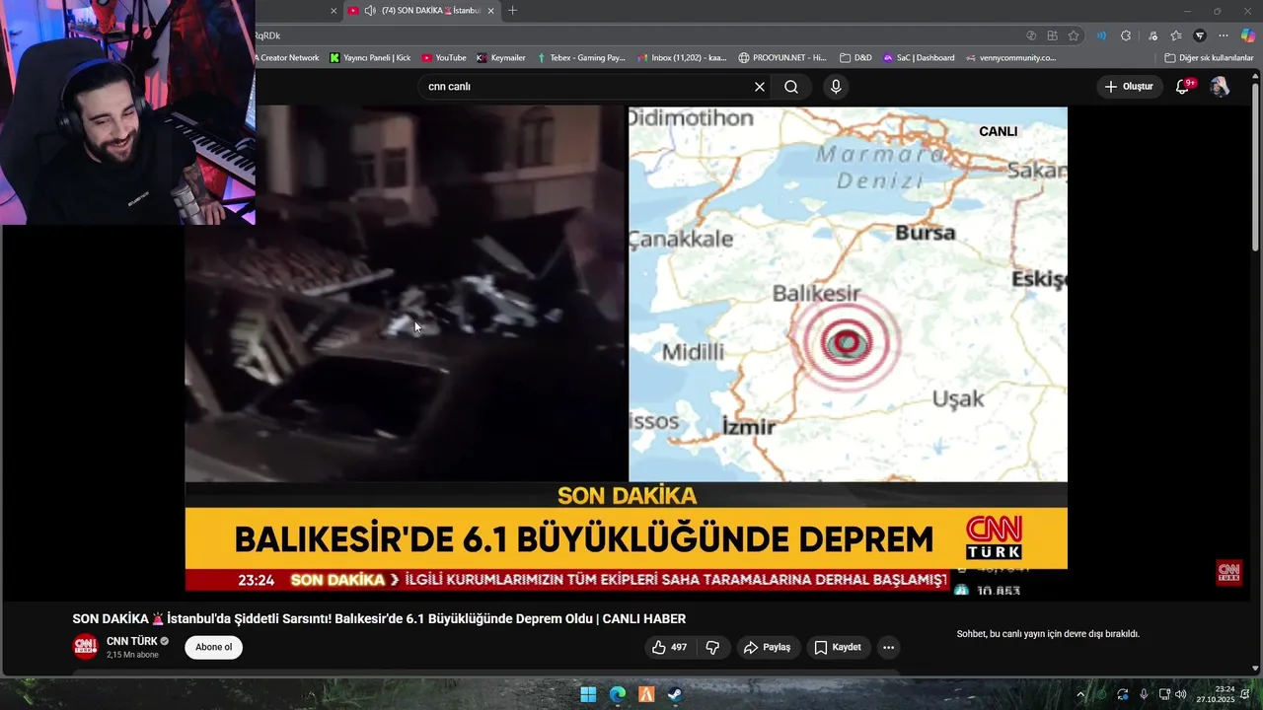Open Steam from the taskbar
This screenshot has height=710, width=1263.
click(675, 694)
